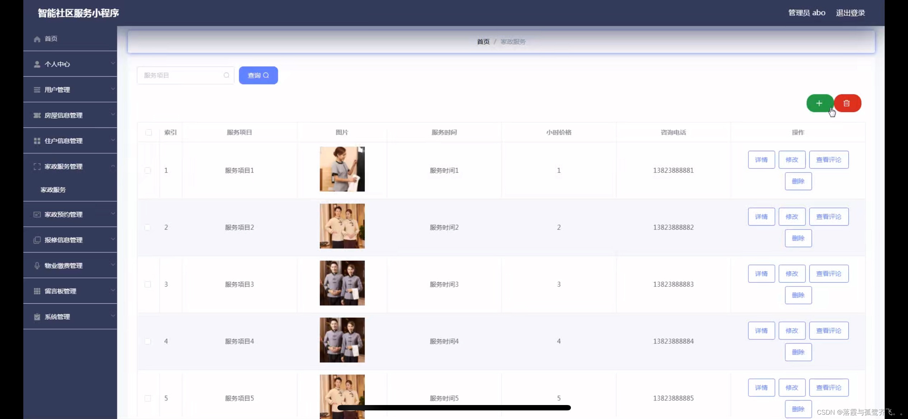Expand the 物业缴费管理 menu chevron
The height and width of the screenshot is (419, 908).
click(x=113, y=265)
